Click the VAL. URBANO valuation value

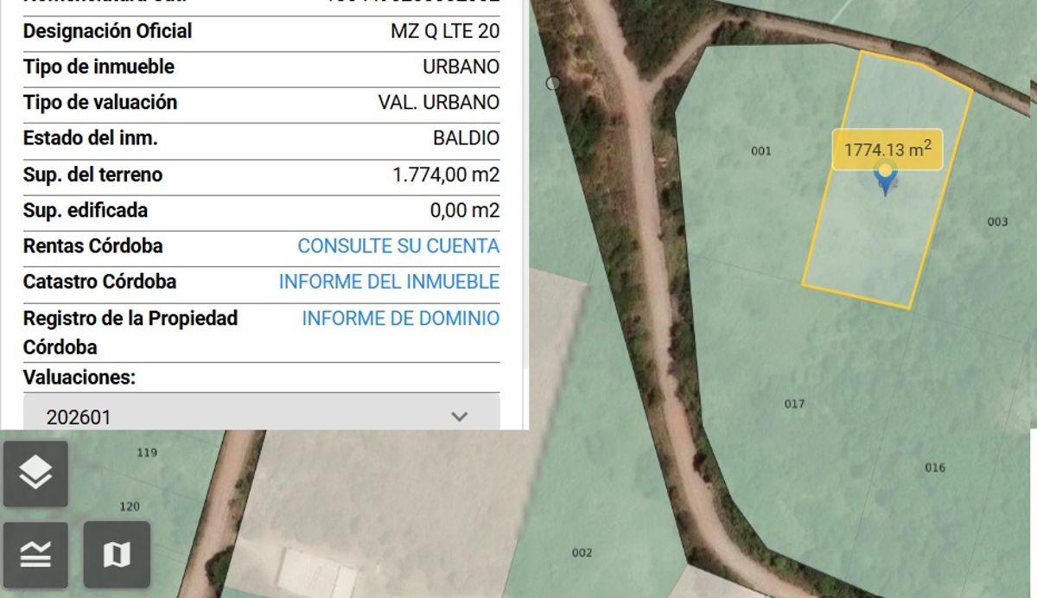tap(439, 102)
